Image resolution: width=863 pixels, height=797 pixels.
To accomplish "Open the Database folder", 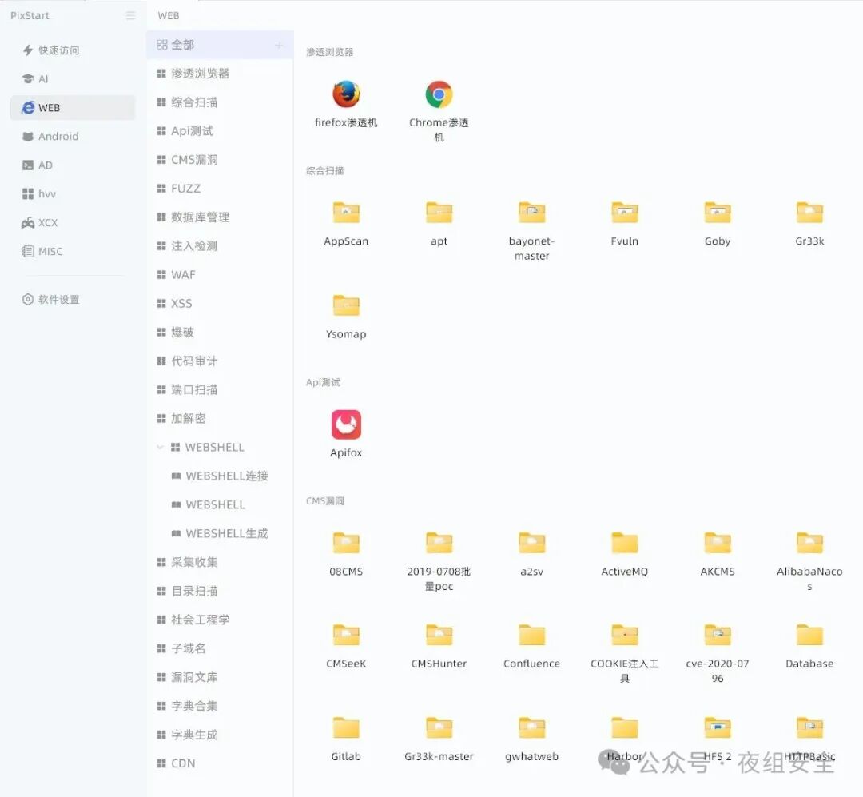I will point(809,635).
